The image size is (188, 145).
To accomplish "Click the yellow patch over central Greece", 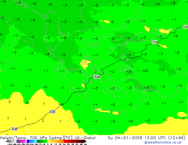I will point(85,64).
